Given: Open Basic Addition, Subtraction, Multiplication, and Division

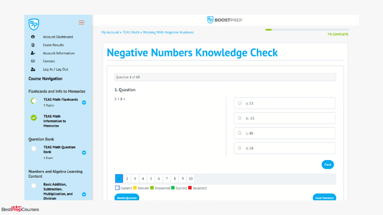Looking at the screenshot, I should [58, 191].
